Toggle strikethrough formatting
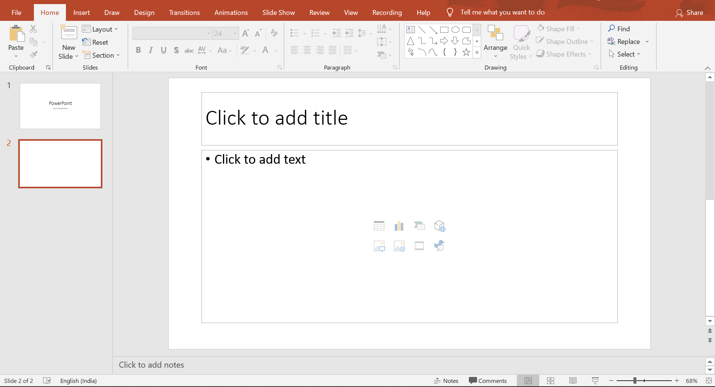This screenshot has width=715, height=387. pyautogui.click(x=189, y=50)
